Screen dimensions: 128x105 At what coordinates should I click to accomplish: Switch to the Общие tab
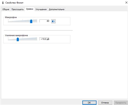(6, 9)
